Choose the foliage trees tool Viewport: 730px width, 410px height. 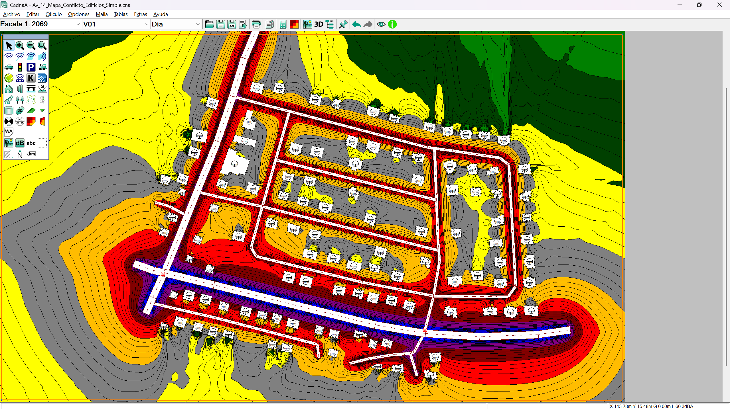pyautogui.click(x=20, y=100)
